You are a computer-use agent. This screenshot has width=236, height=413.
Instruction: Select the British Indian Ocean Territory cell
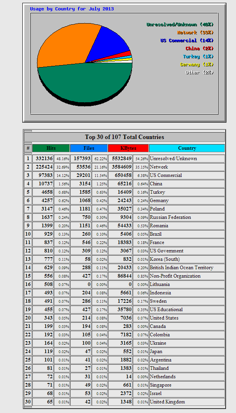(x=187, y=267)
